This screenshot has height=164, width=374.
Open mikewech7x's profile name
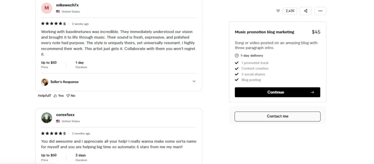pos(67,5)
